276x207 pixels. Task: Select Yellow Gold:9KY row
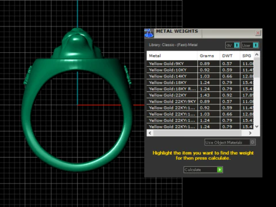200,64
